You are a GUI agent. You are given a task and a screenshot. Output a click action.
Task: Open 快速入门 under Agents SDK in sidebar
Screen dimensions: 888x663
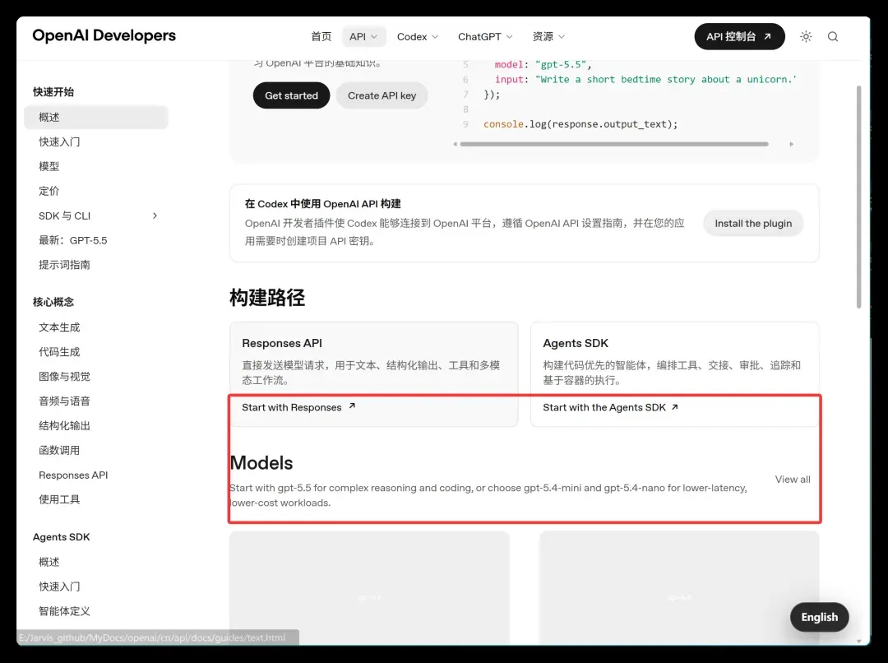tap(59, 586)
